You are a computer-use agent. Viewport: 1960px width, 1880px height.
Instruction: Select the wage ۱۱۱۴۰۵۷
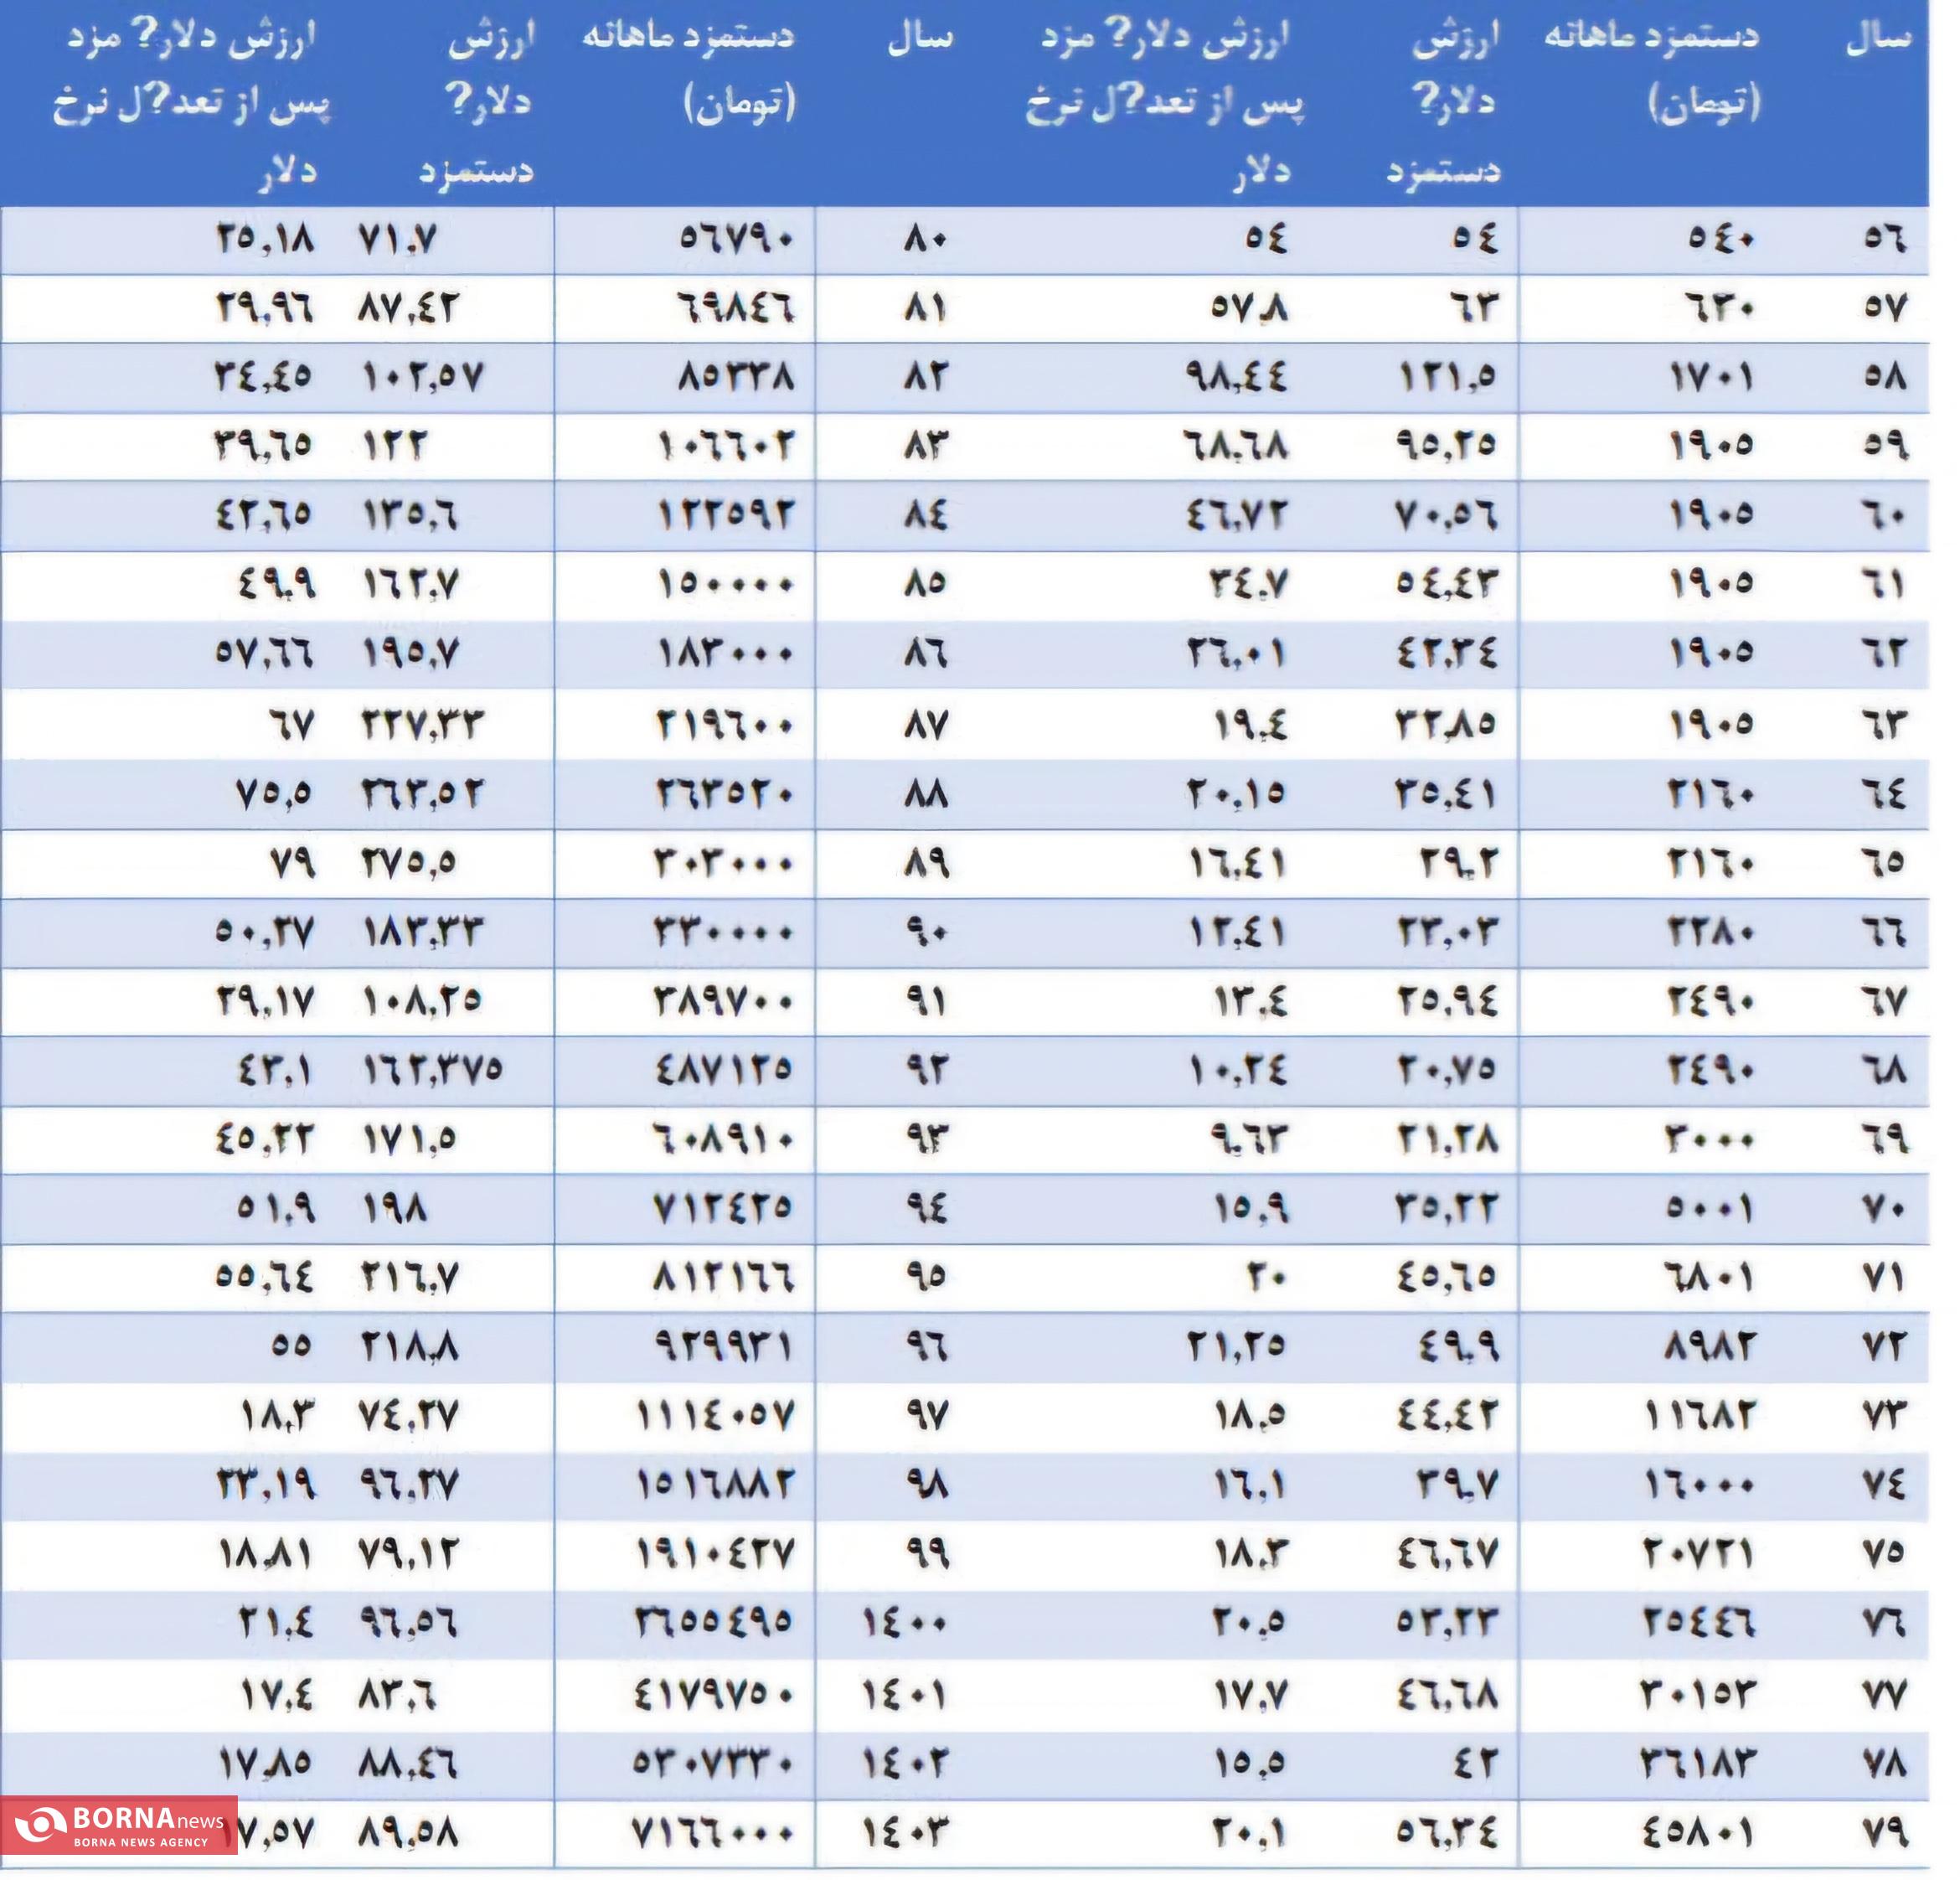click(716, 1415)
